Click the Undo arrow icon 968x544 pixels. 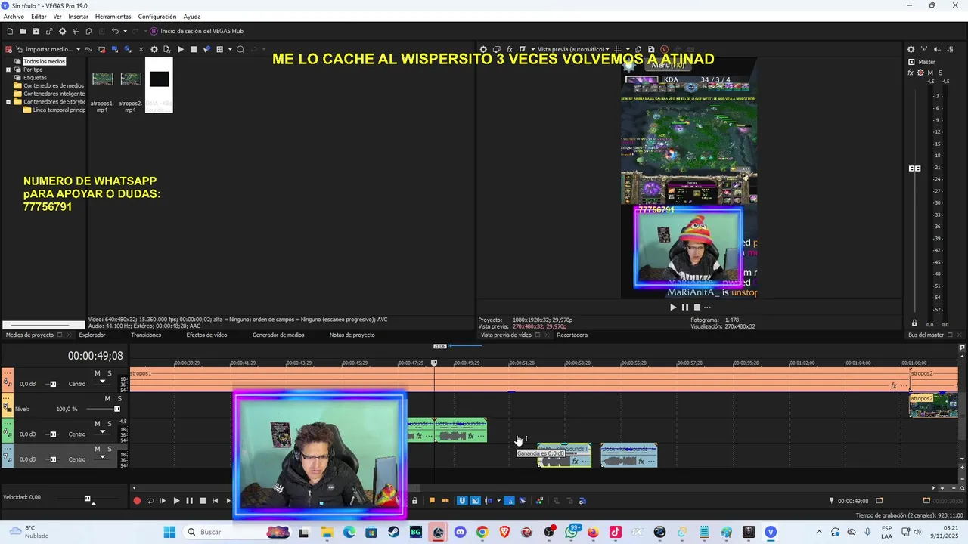(x=115, y=31)
